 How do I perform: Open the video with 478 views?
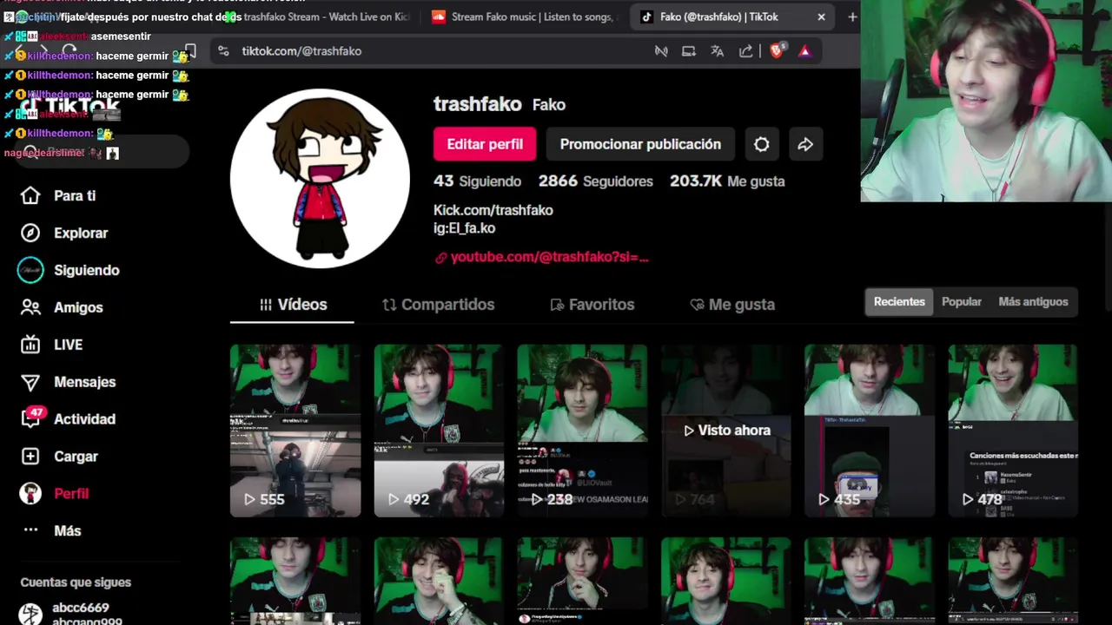coord(1013,431)
